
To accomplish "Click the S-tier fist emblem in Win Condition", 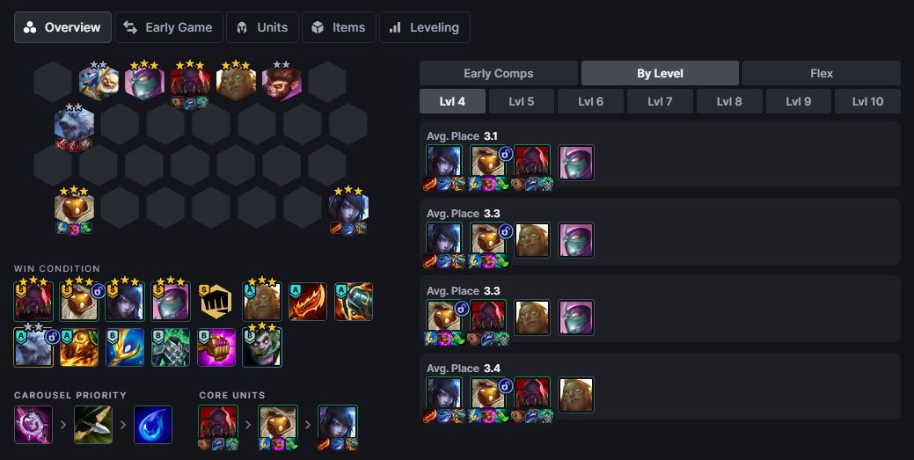I will 216,302.
